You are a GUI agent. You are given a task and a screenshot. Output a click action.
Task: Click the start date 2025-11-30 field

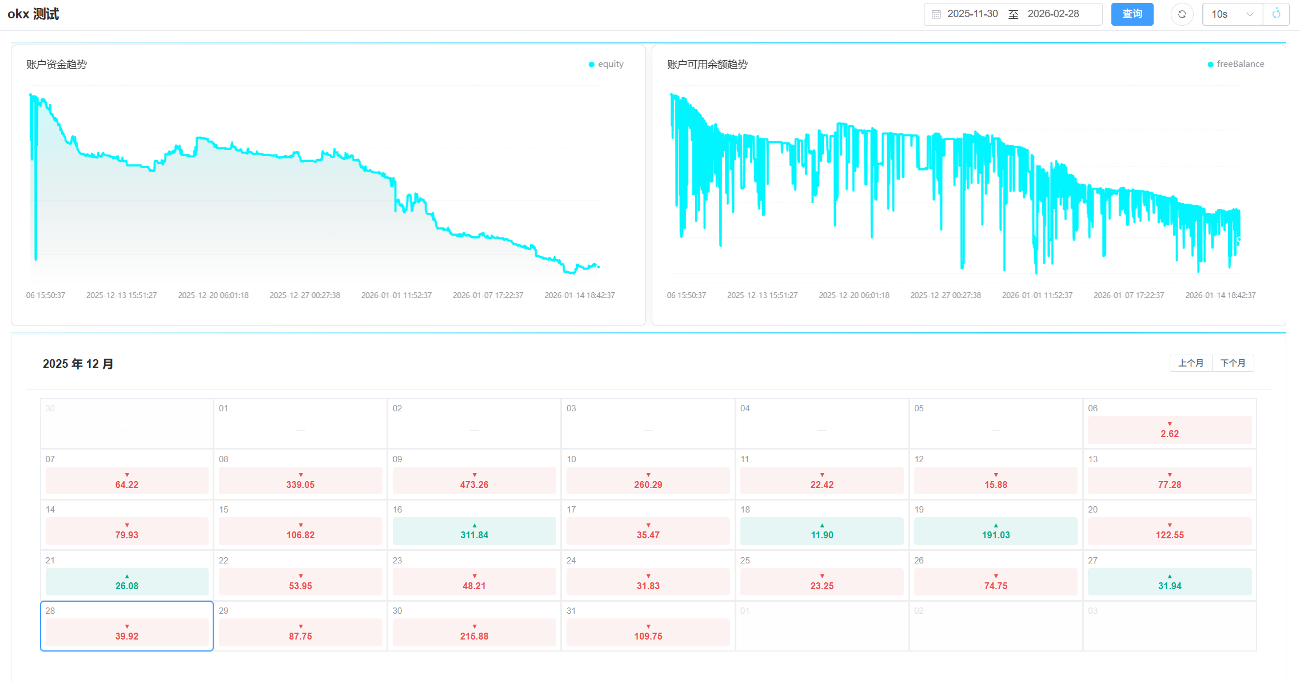(972, 14)
